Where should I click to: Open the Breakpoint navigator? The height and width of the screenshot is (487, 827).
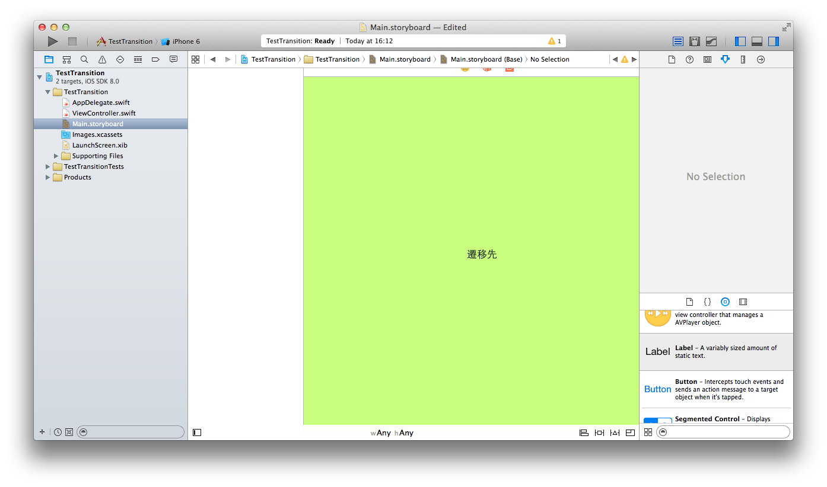click(155, 59)
